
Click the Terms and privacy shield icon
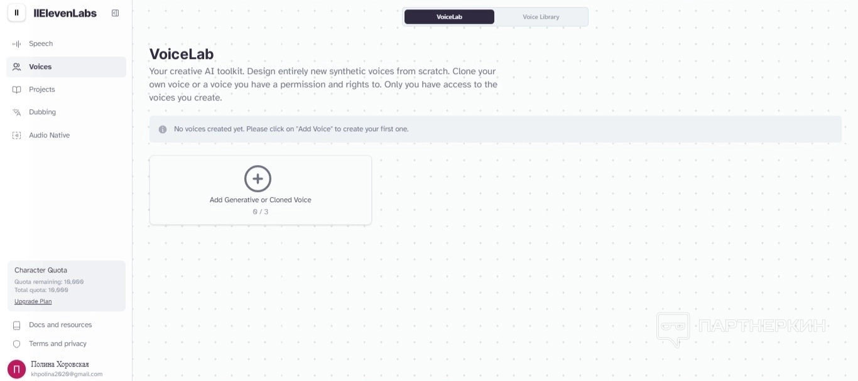[x=17, y=344]
